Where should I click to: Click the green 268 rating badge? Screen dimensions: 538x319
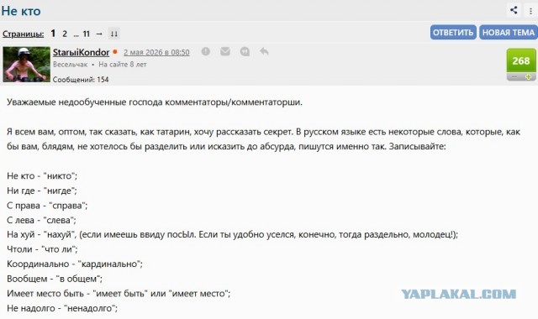(521, 60)
